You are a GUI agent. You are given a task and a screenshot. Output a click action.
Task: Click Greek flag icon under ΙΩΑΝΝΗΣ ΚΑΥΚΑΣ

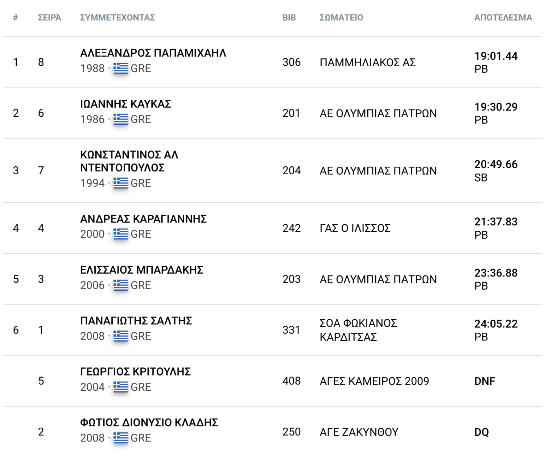coord(120,119)
